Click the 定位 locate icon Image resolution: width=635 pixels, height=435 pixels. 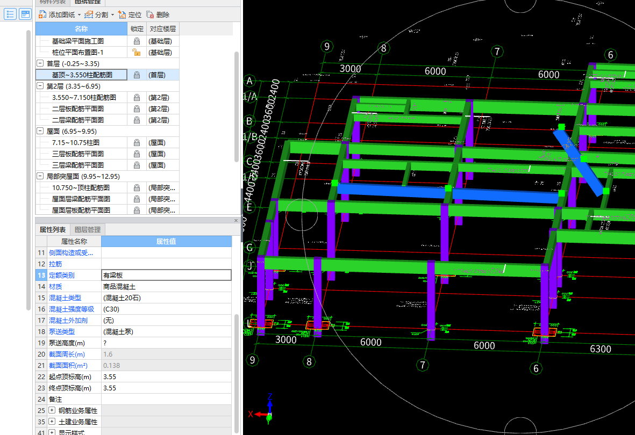(122, 15)
